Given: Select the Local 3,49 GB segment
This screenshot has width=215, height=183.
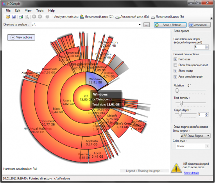Looking at the screenshot, I should [x=97, y=155].
